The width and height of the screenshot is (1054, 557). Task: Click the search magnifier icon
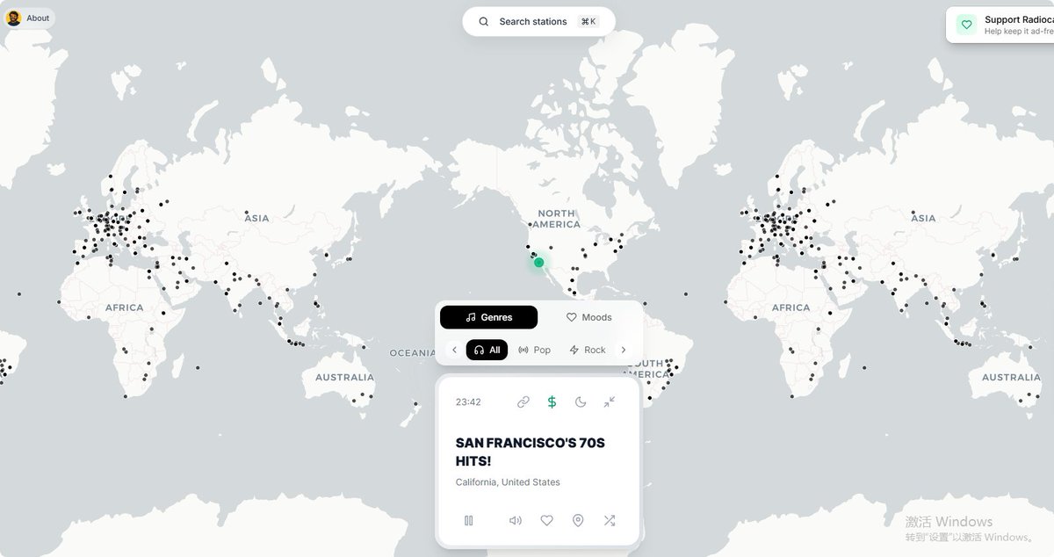484,21
